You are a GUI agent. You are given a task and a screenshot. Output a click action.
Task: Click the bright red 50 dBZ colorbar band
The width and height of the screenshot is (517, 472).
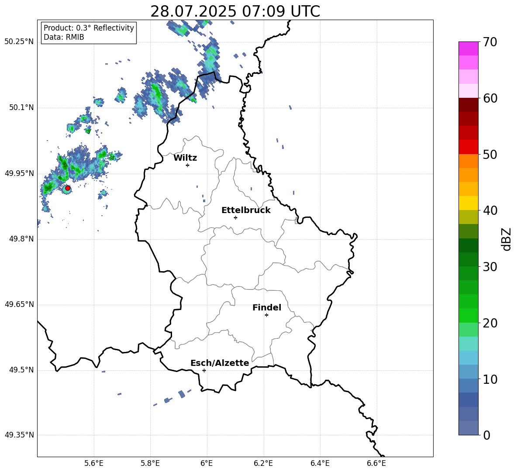pyautogui.click(x=469, y=147)
